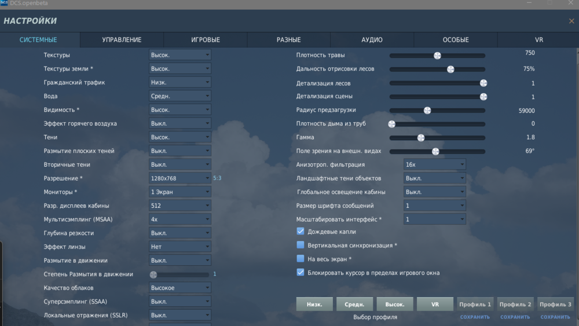Expand the Суперсэмплинг (SSAA) dropdown
Viewport: 579px width, 326px height.
click(180, 301)
